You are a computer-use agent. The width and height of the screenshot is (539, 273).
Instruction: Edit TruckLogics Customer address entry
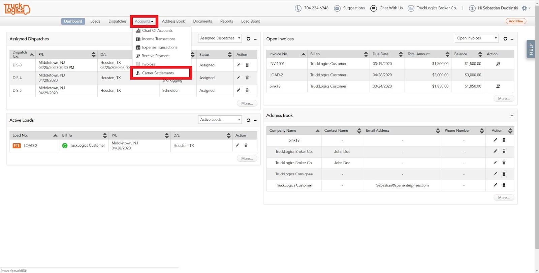495,185
